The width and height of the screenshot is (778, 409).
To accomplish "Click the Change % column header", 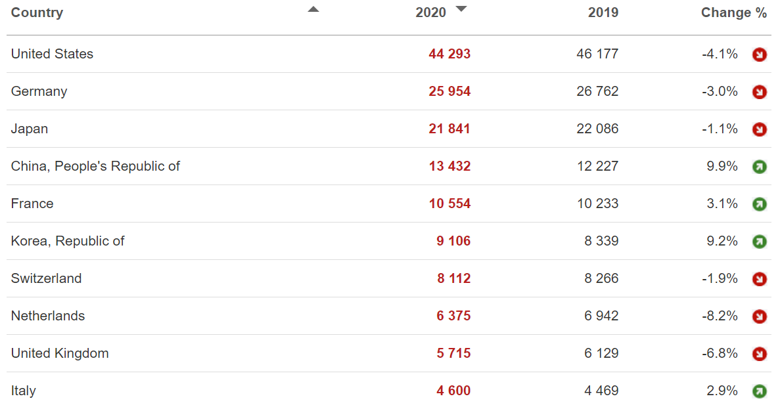I will pyautogui.click(x=734, y=12).
